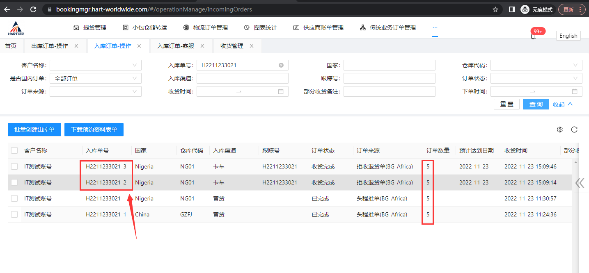Toggle the select-all header checkbox

point(14,150)
